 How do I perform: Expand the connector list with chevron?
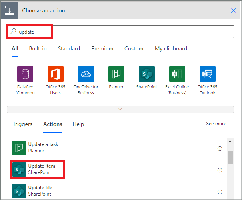(120, 109)
